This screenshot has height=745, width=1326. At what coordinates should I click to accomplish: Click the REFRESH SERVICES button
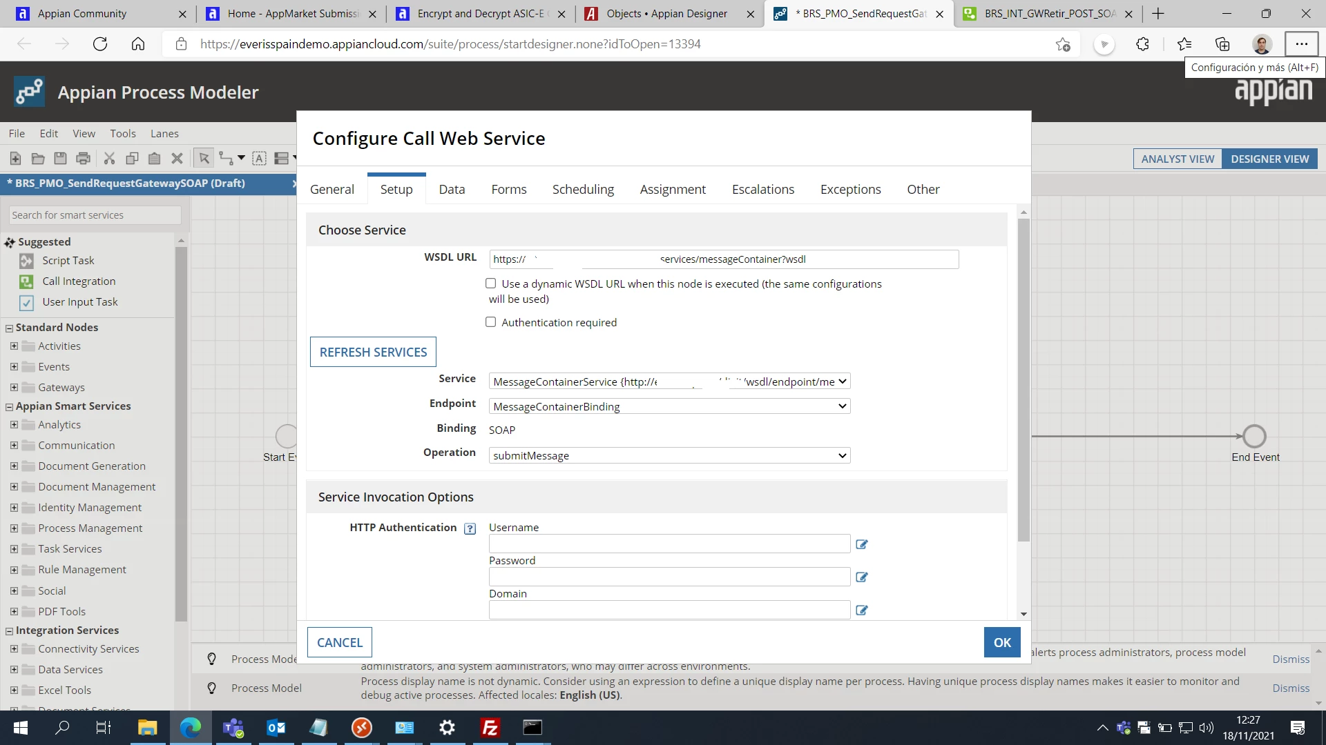click(x=373, y=352)
